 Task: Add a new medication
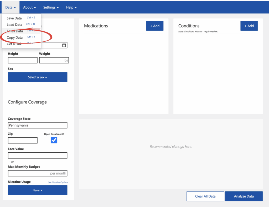pyautogui.click(x=155, y=26)
